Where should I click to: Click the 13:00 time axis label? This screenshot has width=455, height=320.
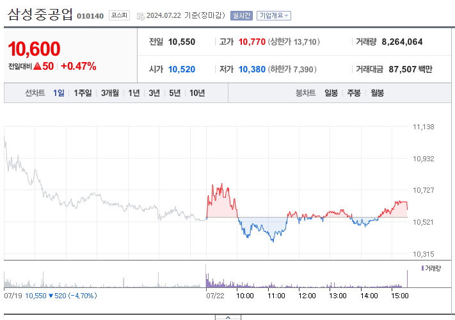pos(338,296)
